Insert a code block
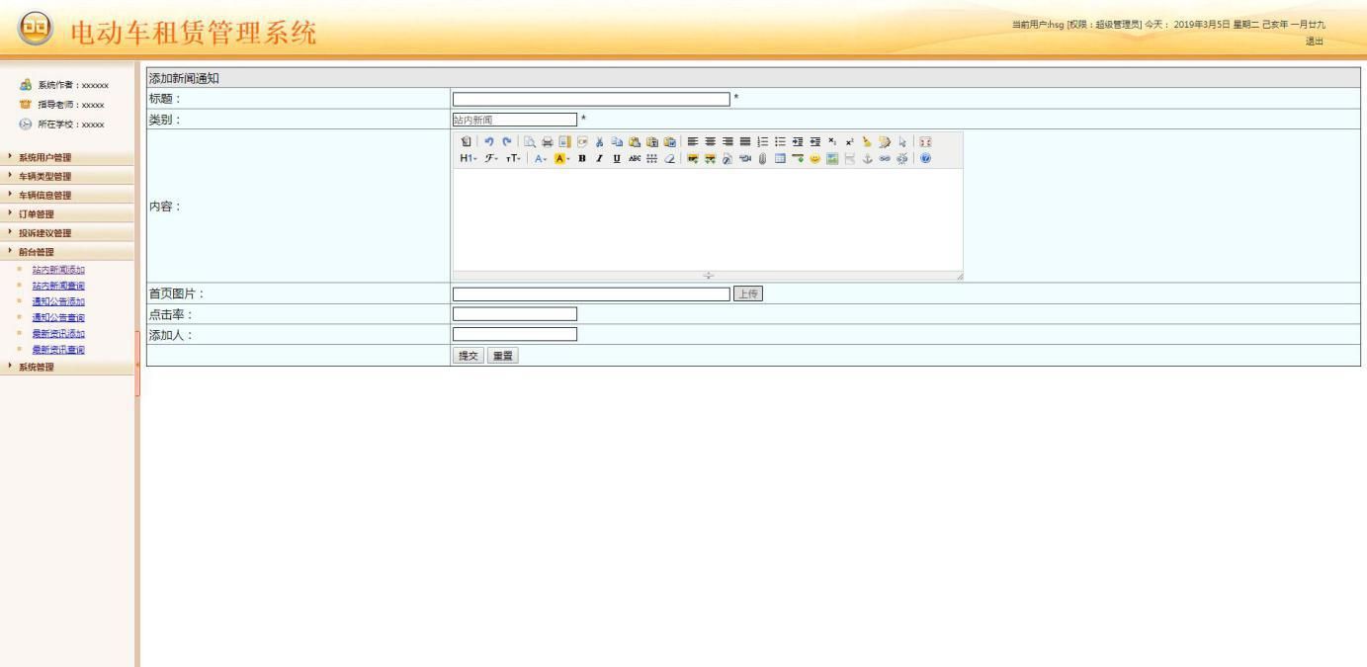Viewport: 1367px width, 667px height. click(x=582, y=141)
